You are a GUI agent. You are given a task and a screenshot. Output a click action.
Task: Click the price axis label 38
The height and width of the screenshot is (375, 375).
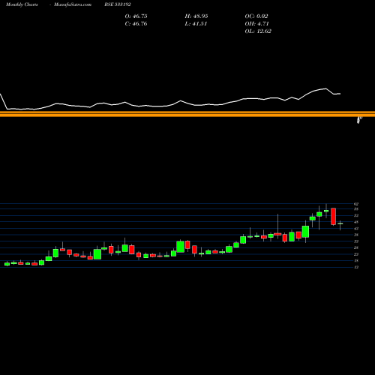356,235
